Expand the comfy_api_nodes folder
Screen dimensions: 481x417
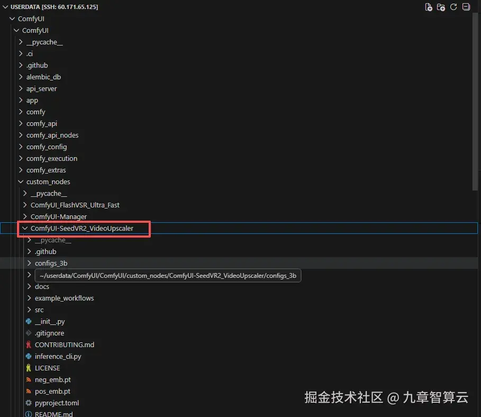[x=21, y=135]
